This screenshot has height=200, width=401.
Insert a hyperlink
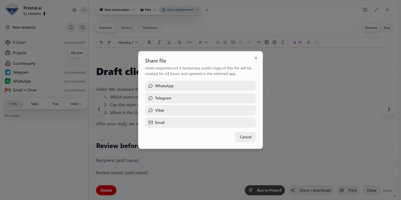pyautogui.click(x=259, y=42)
